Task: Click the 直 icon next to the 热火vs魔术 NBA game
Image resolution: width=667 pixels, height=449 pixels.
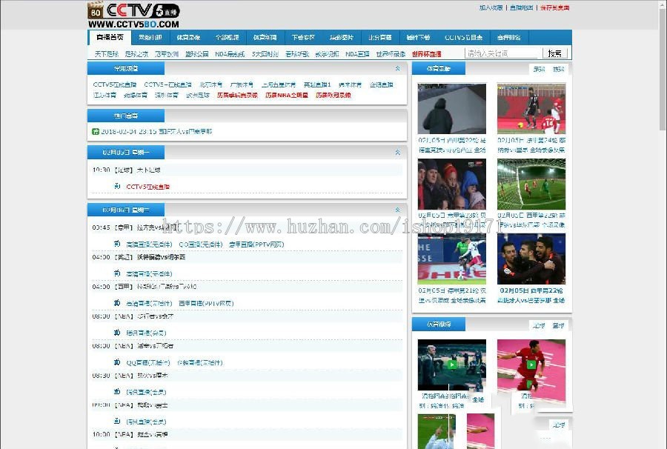Action: [115, 390]
